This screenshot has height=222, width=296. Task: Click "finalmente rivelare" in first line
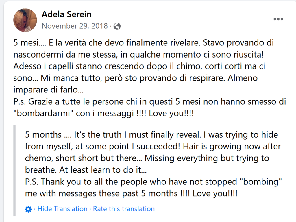tap(163, 43)
